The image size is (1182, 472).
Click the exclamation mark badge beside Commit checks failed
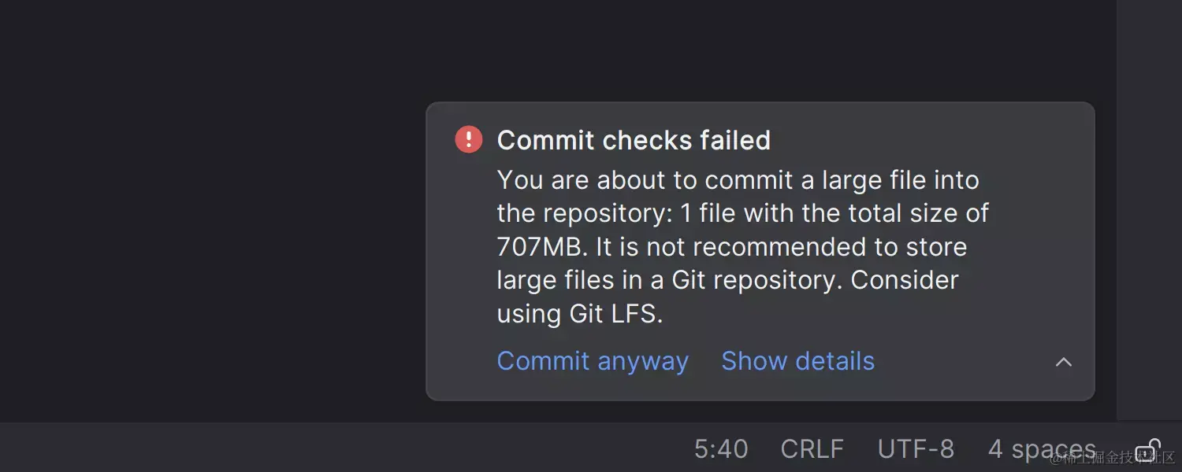(467, 138)
